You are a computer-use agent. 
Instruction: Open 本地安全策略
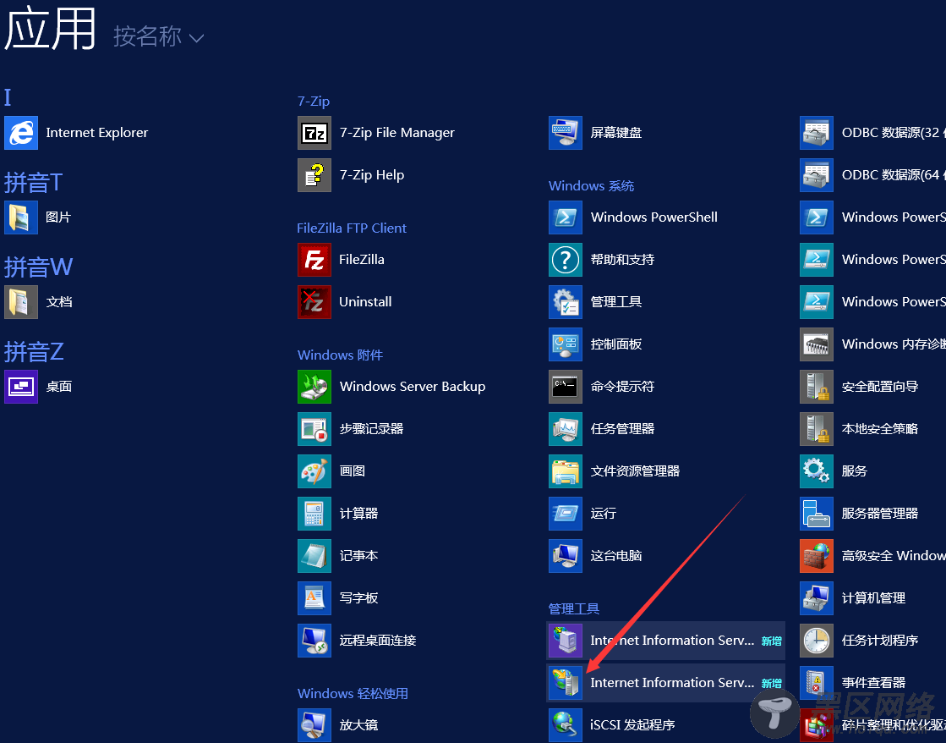(x=860, y=429)
